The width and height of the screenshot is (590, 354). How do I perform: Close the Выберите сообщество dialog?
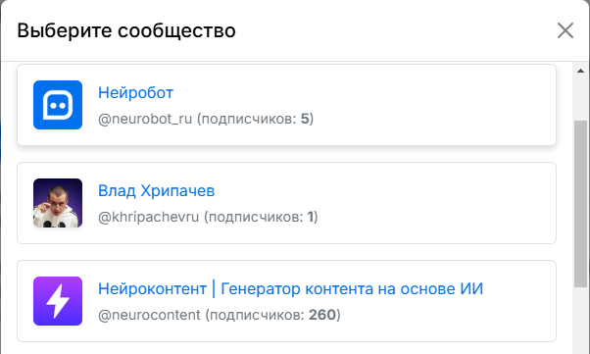click(x=565, y=30)
